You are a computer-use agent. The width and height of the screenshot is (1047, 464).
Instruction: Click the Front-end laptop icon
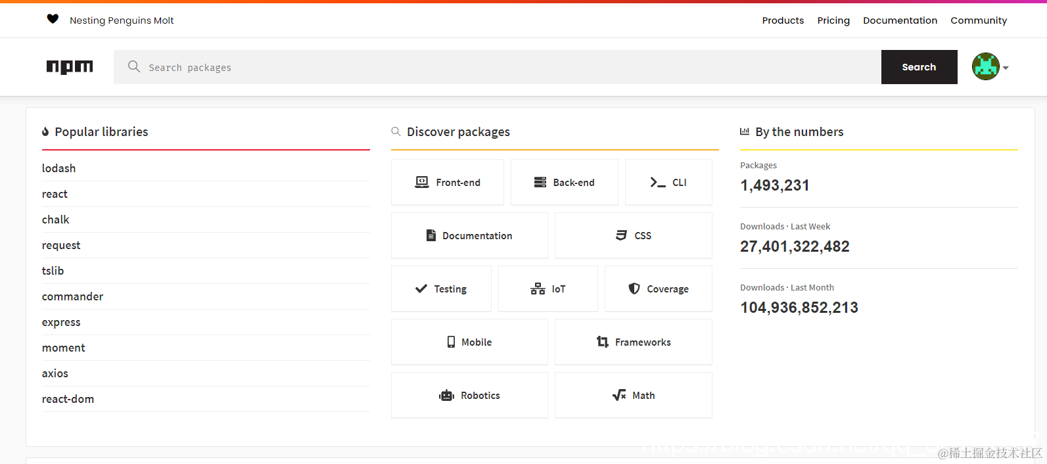422,182
